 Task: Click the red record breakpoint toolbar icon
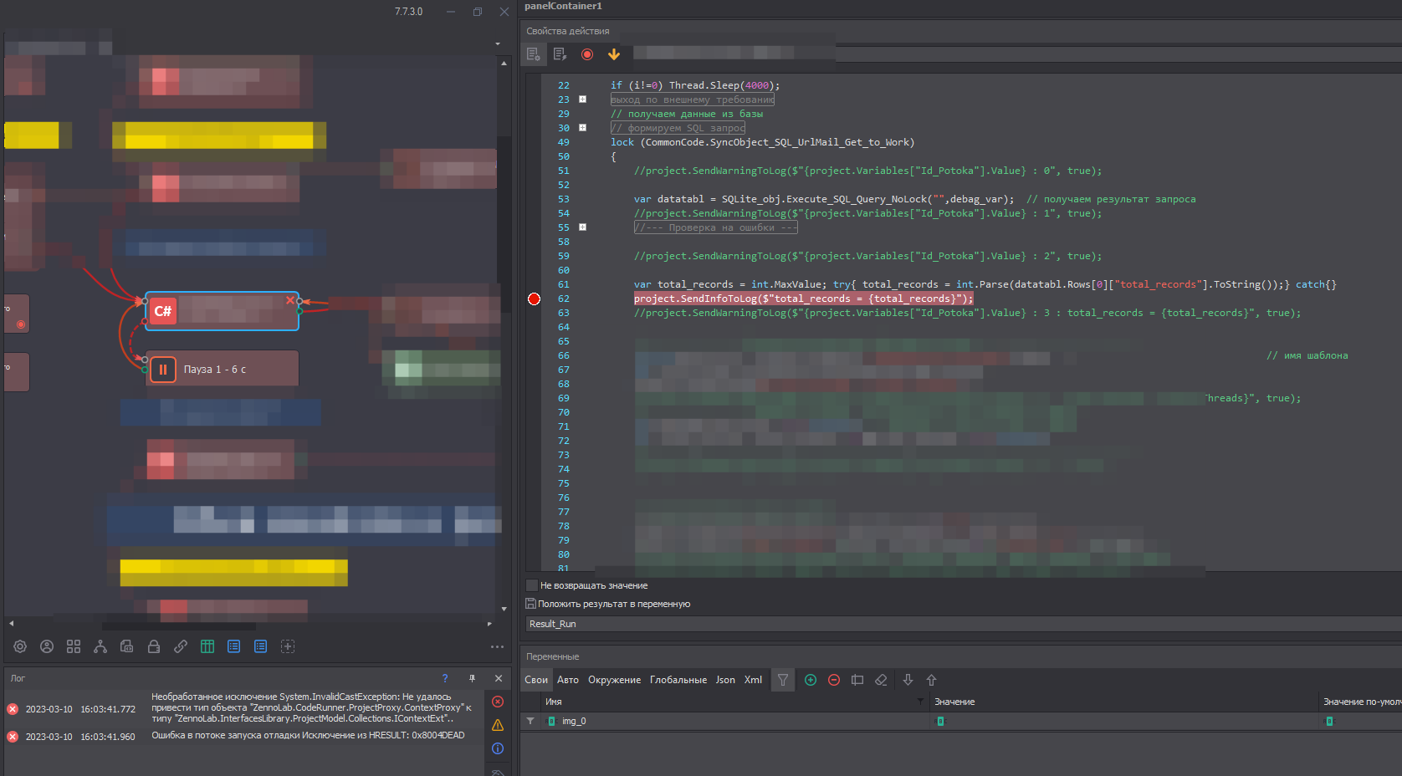click(x=587, y=54)
